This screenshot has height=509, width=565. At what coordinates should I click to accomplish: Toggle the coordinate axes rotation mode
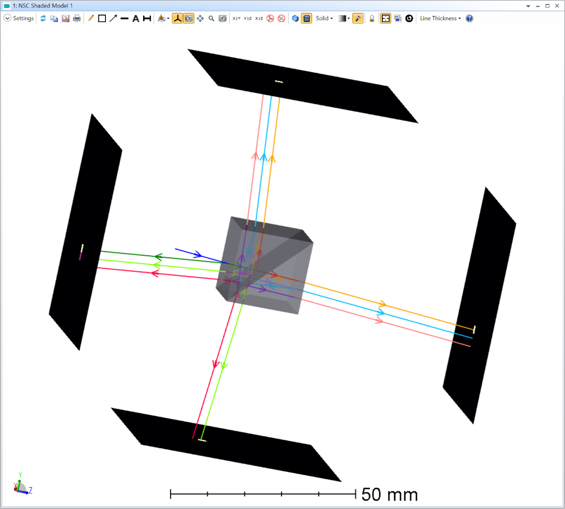178,18
